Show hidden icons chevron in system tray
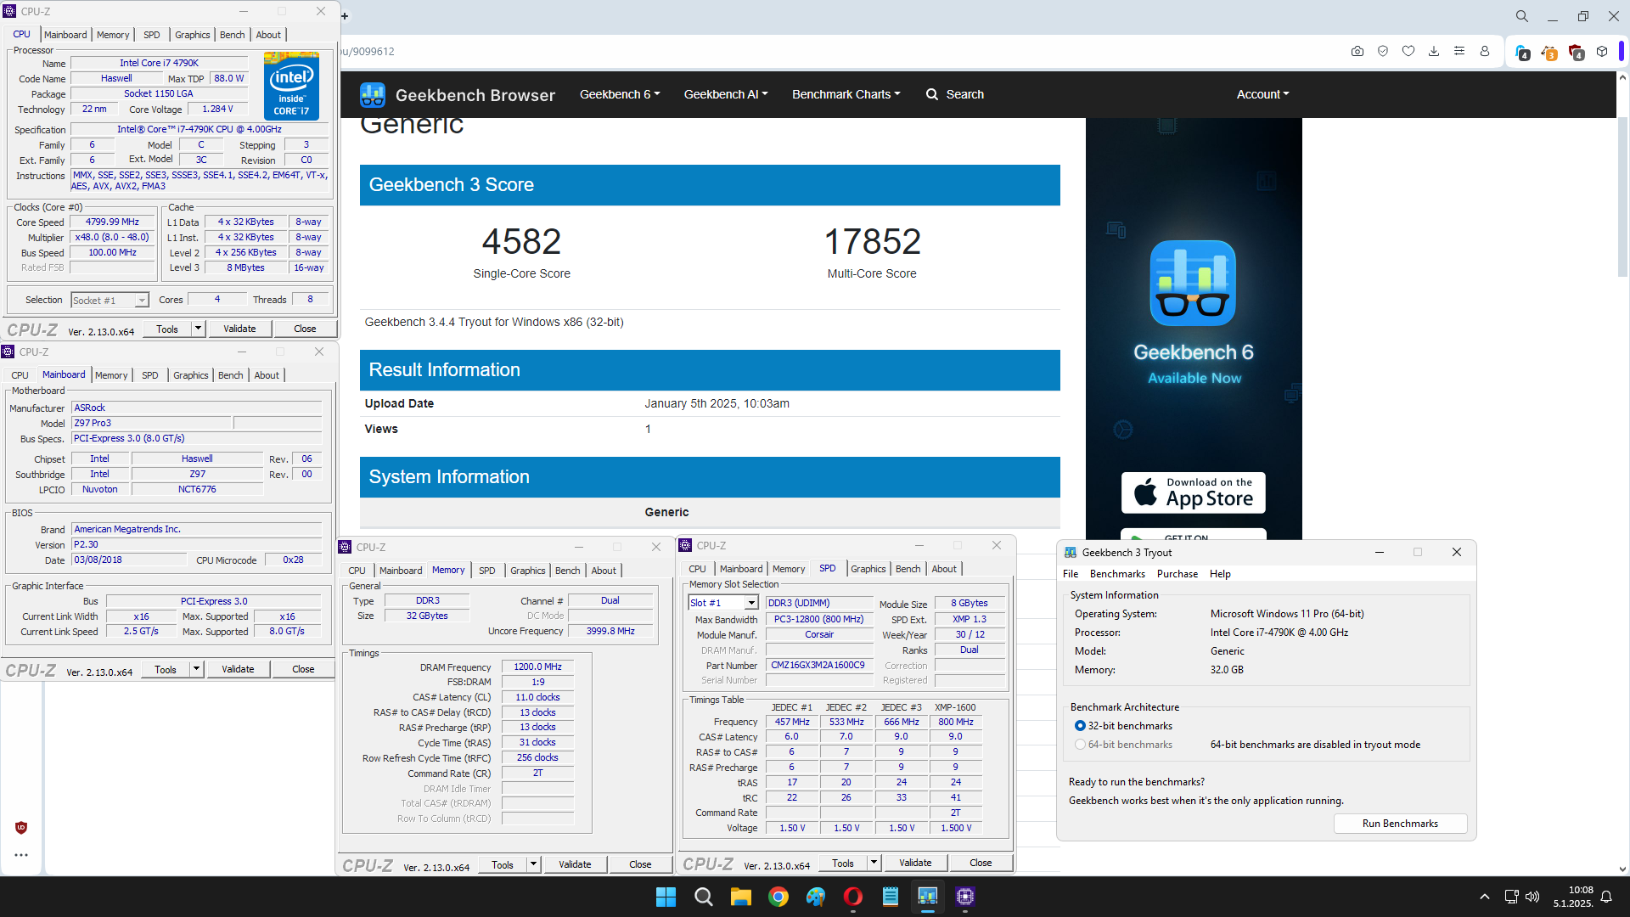The image size is (1630, 917). tap(1485, 897)
